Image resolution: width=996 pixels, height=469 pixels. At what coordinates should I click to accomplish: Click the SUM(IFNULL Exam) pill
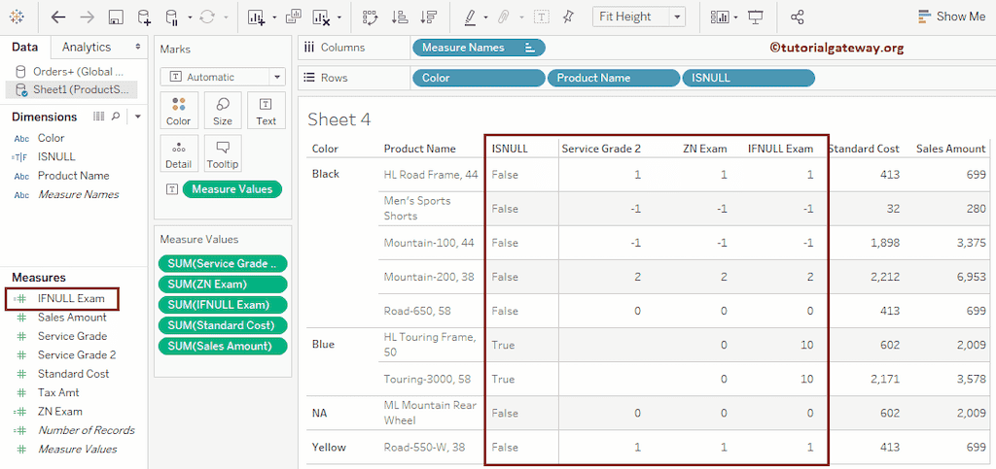click(223, 305)
